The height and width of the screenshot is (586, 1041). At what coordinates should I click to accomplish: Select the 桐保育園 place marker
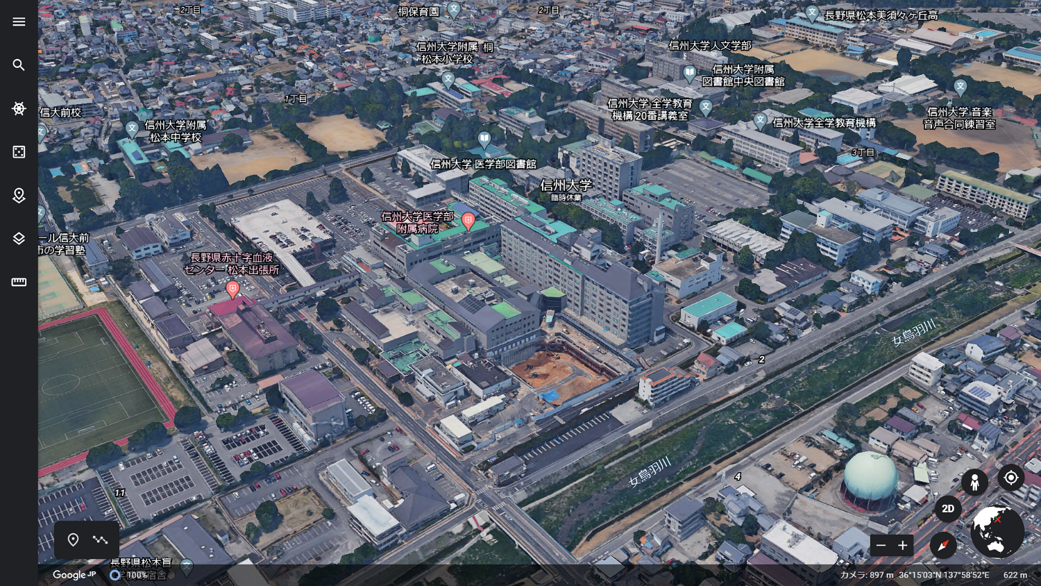click(x=454, y=10)
